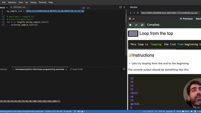This screenshot has width=201, height=113.
Task: Open the Debug menu
Action: 33,2
